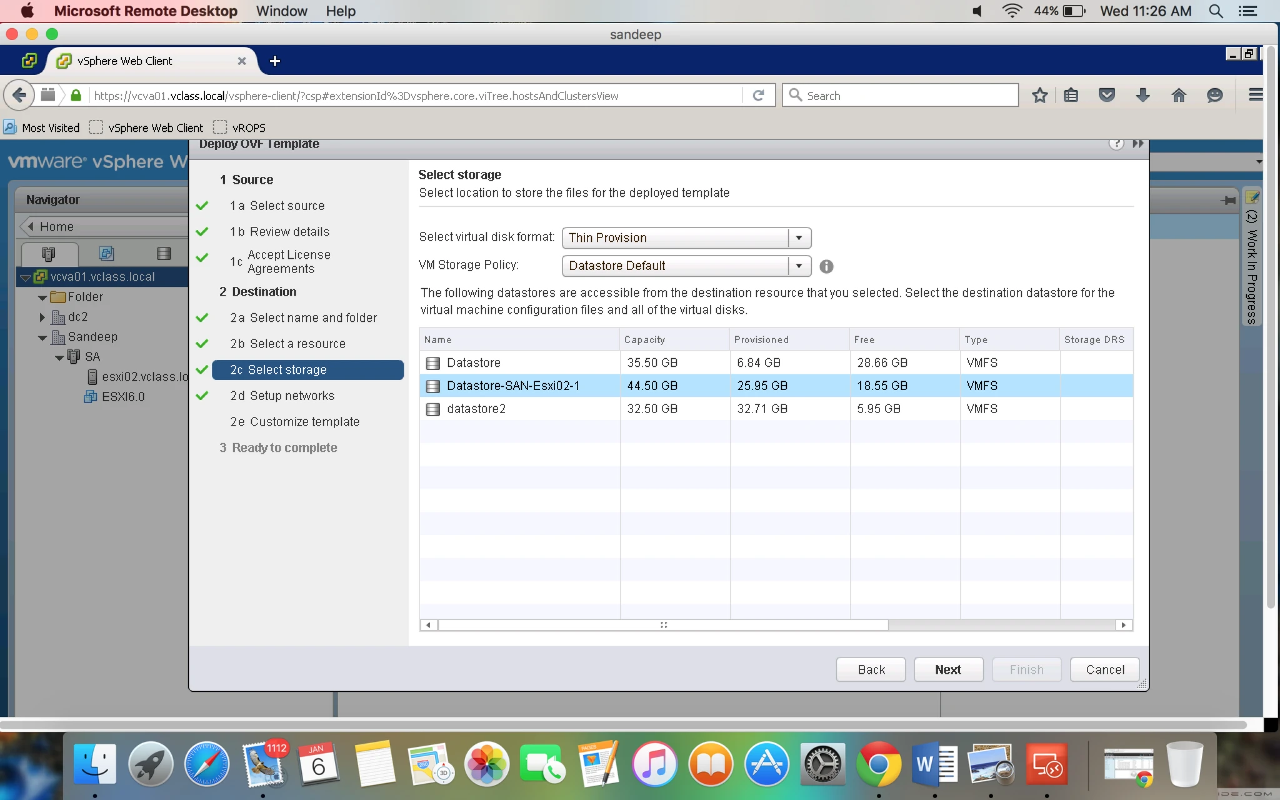This screenshot has width=1280, height=800.
Task: Go to step 2b Select a resource
Action: click(x=287, y=344)
